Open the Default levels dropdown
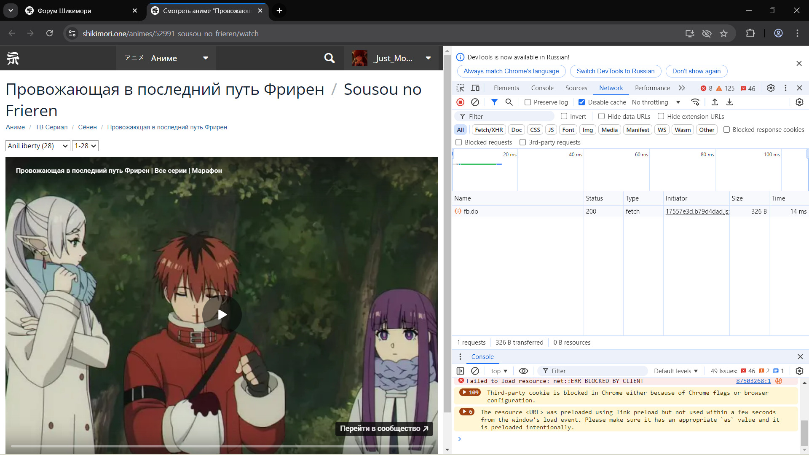 (x=676, y=371)
